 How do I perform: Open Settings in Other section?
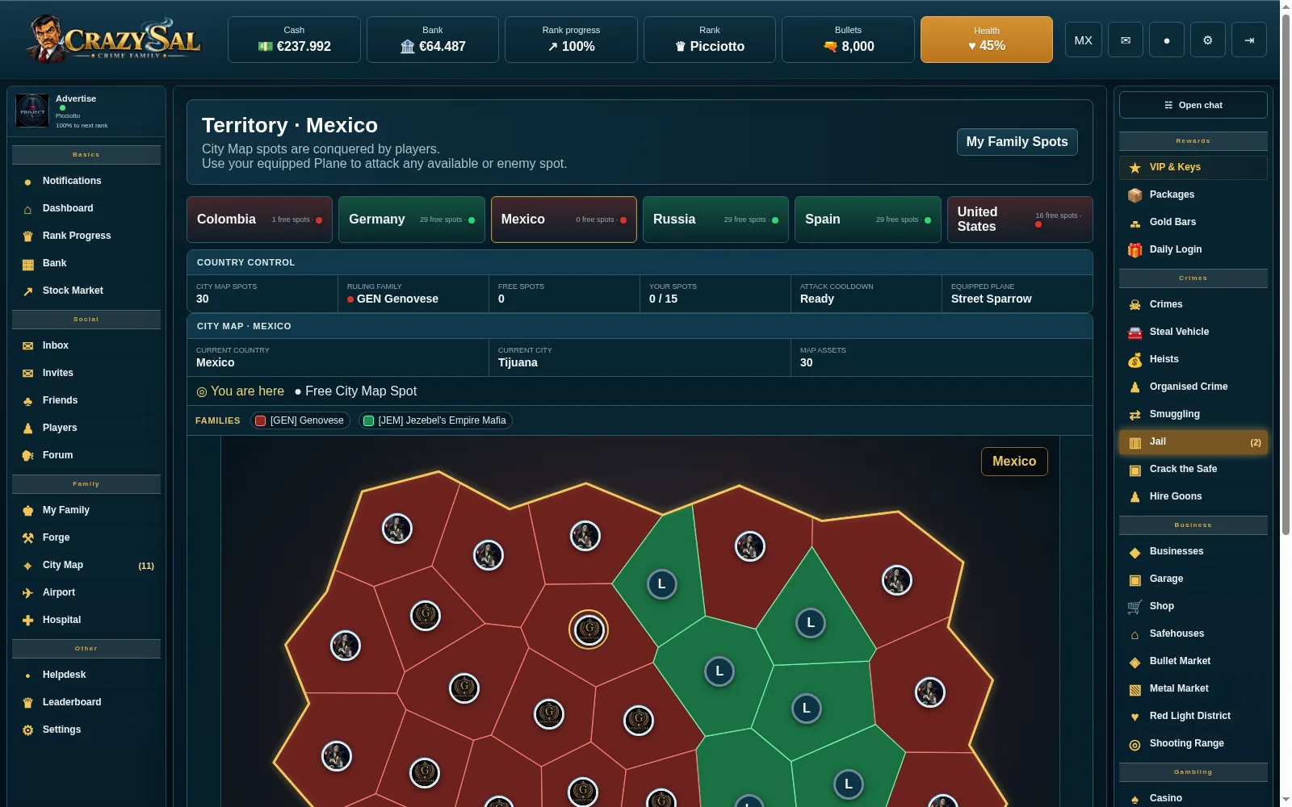point(86,730)
